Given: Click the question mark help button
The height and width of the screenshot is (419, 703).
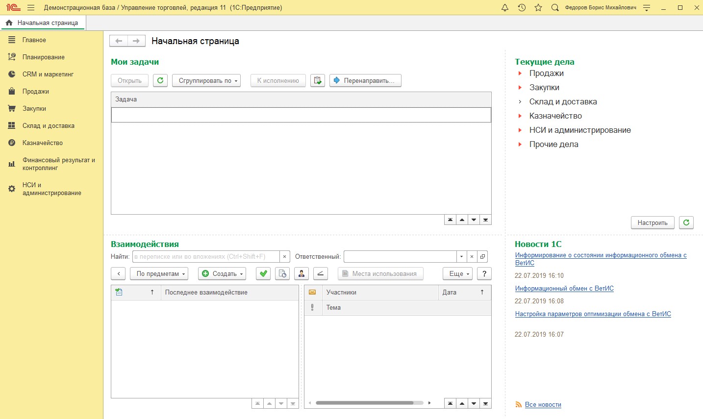Looking at the screenshot, I should [x=484, y=274].
